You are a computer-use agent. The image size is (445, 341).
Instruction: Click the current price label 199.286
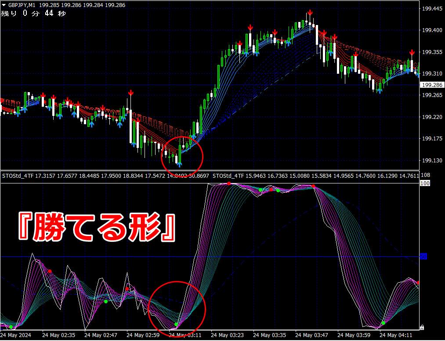(432, 85)
